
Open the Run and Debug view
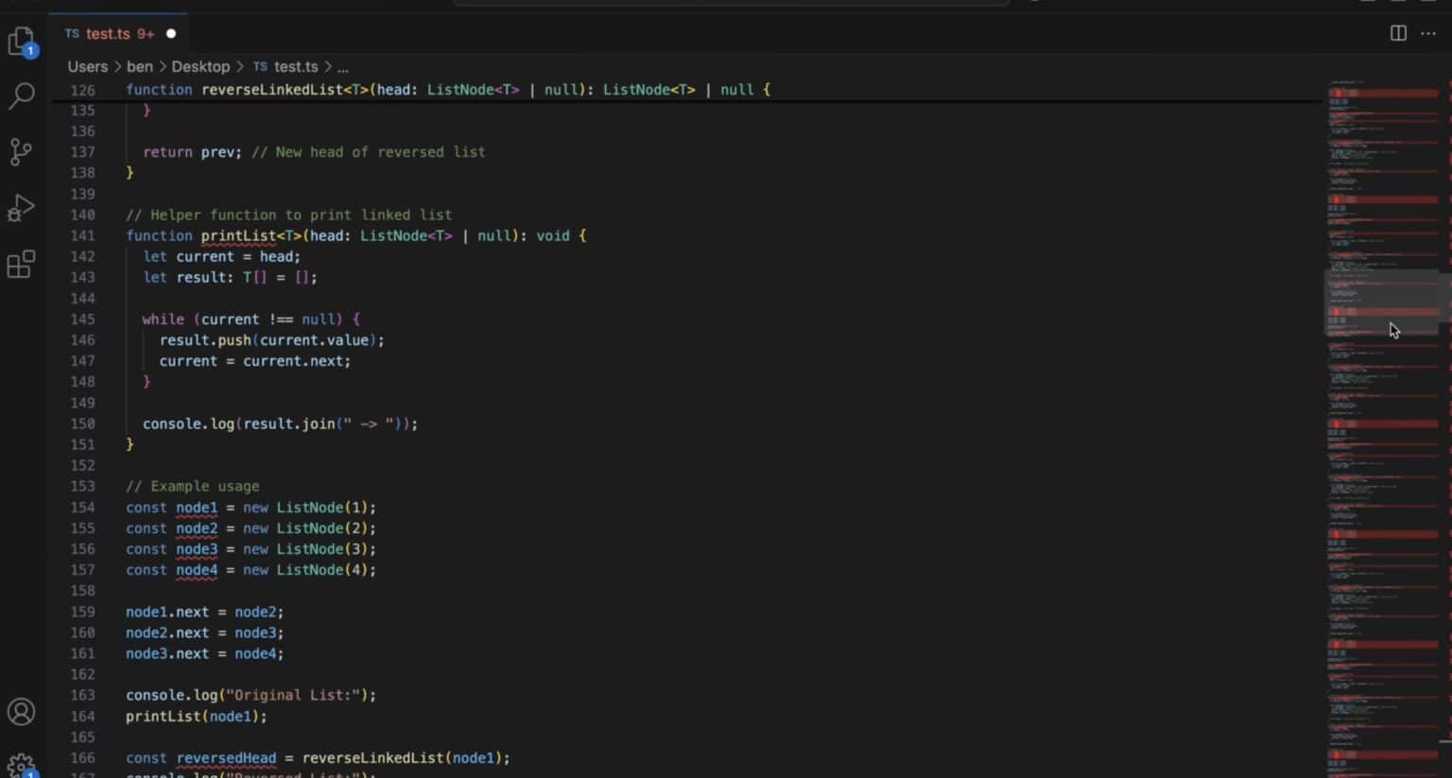pyautogui.click(x=22, y=208)
